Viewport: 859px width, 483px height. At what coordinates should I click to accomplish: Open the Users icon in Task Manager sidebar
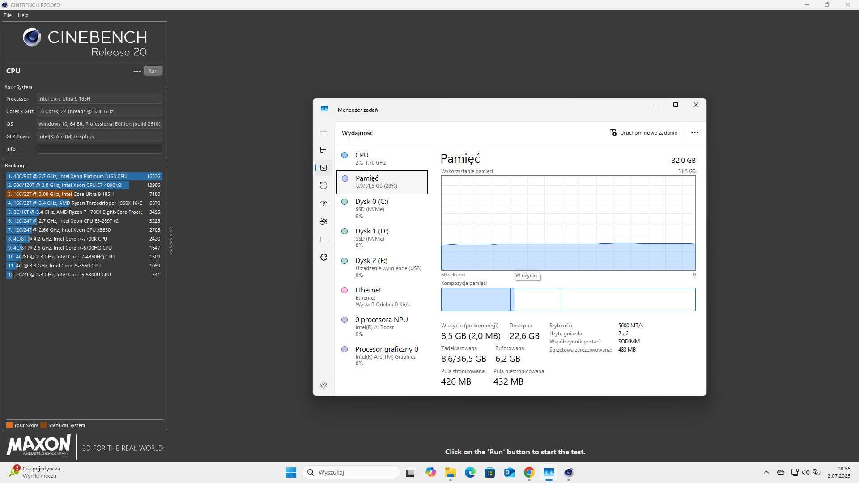(x=323, y=221)
